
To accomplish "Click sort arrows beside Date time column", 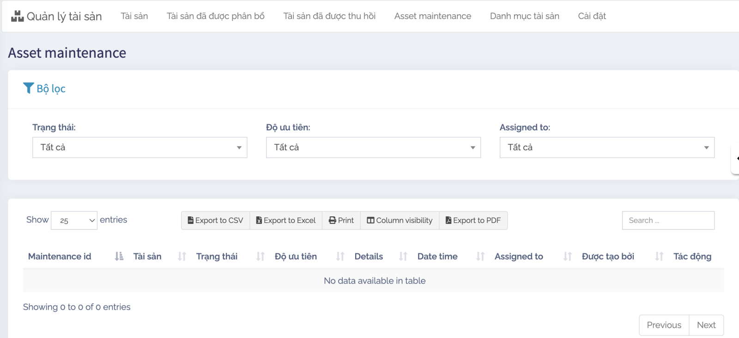I will tap(480, 256).
